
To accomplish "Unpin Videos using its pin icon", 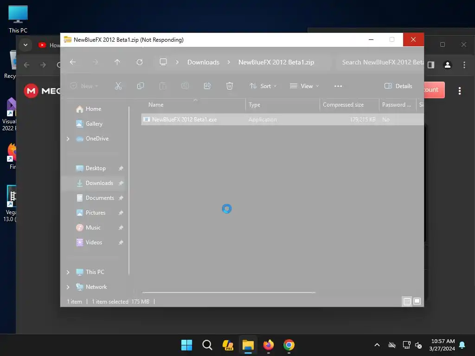I will click(121, 242).
